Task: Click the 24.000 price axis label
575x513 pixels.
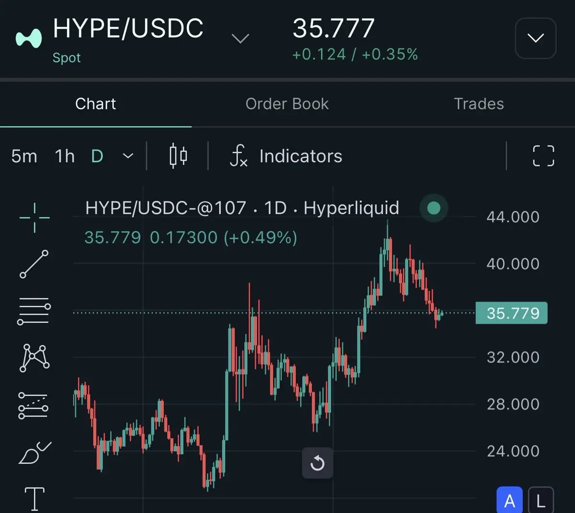Action: coord(513,451)
